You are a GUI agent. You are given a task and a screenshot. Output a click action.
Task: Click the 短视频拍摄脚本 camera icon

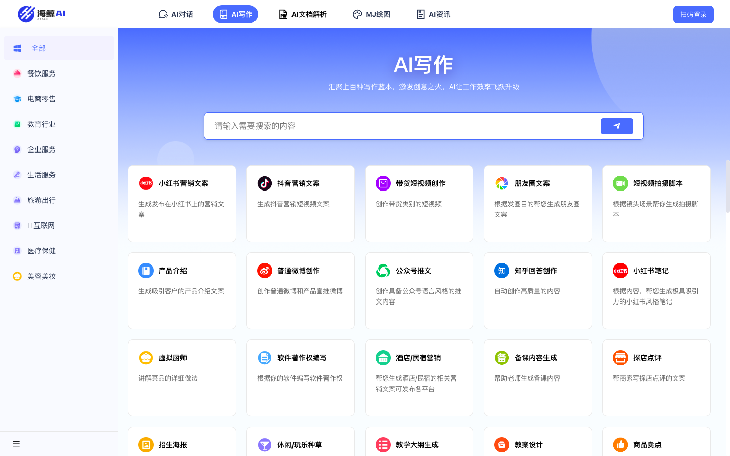pyautogui.click(x=620, y=183)
